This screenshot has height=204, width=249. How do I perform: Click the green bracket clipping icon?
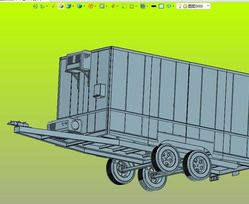(x=131, y=6)
